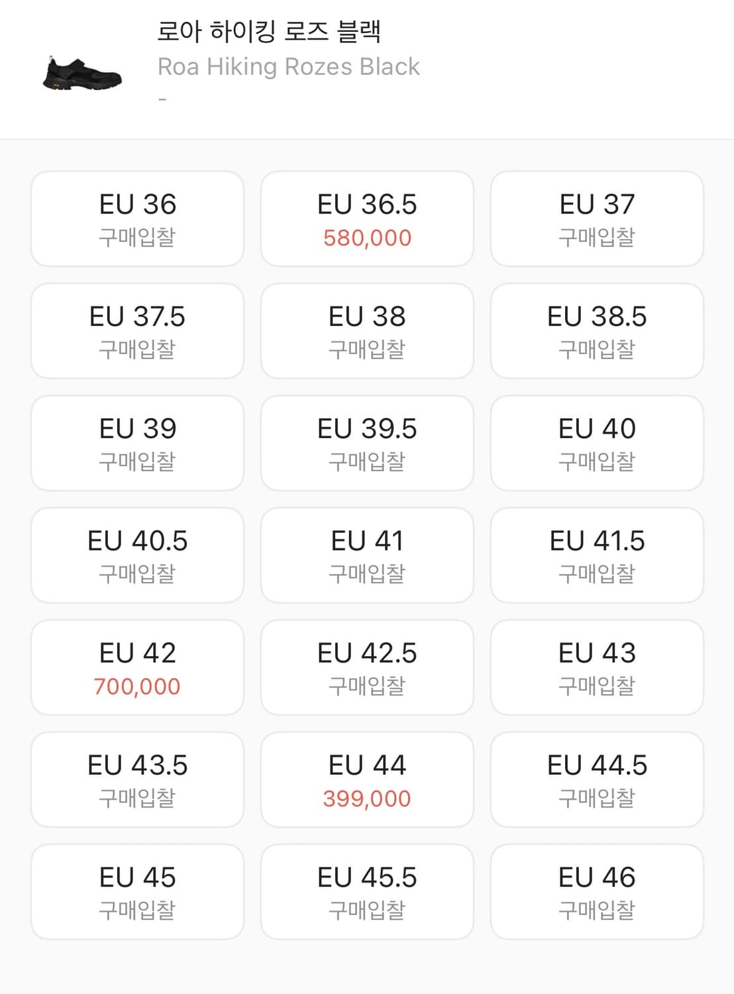Select size EU 37 option
Image resolution: width=734 pixels, height=994 pixels.
point(597,219)
